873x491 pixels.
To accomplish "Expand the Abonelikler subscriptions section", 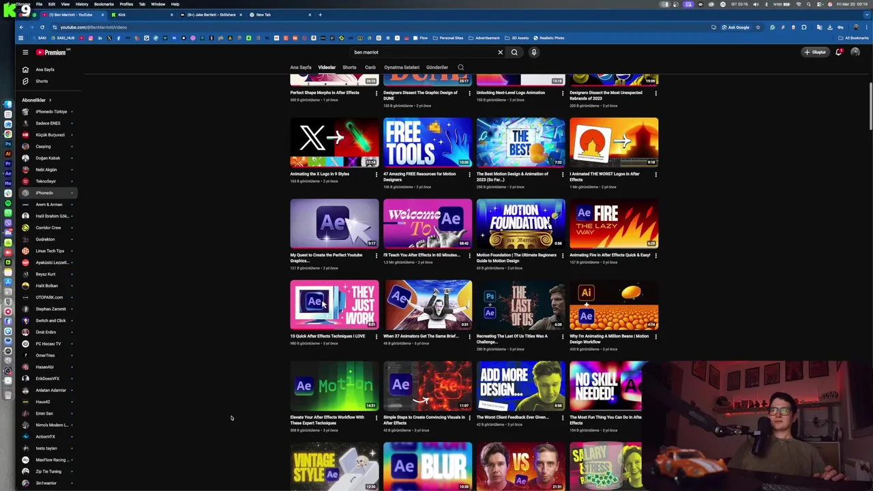I will (37, 100).
